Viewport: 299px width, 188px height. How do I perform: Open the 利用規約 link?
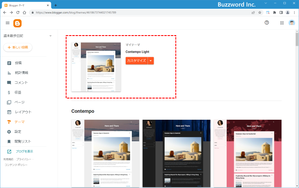(8, 159)
